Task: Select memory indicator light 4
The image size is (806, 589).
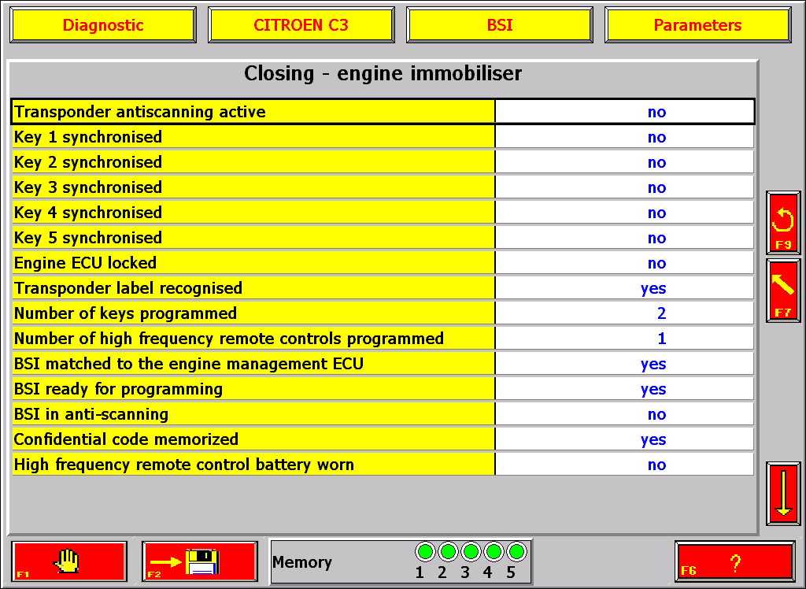Action: click(x=494, y=552)
